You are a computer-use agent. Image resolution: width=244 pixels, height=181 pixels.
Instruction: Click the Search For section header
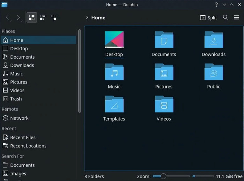(x=13, y=156)
